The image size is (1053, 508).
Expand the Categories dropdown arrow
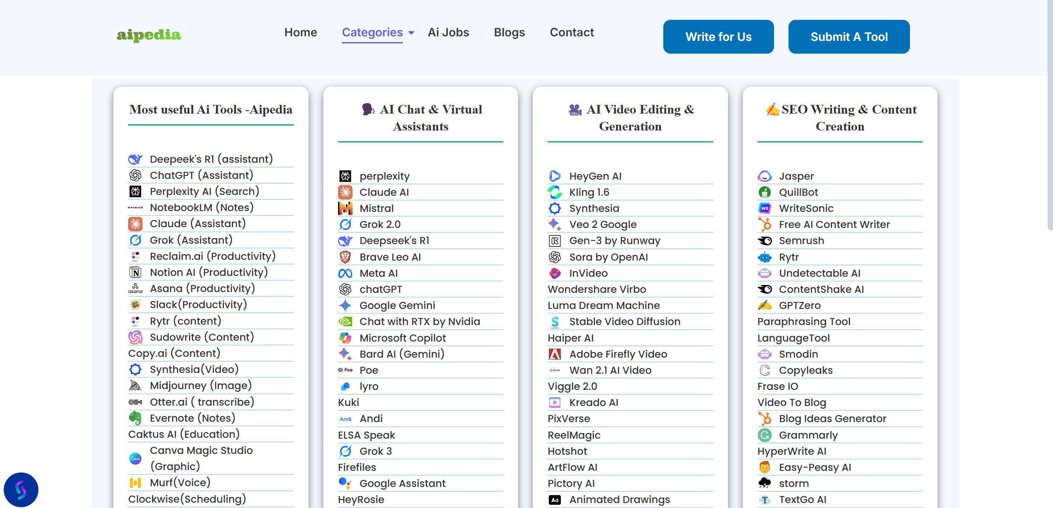click(x=411, y=33)
